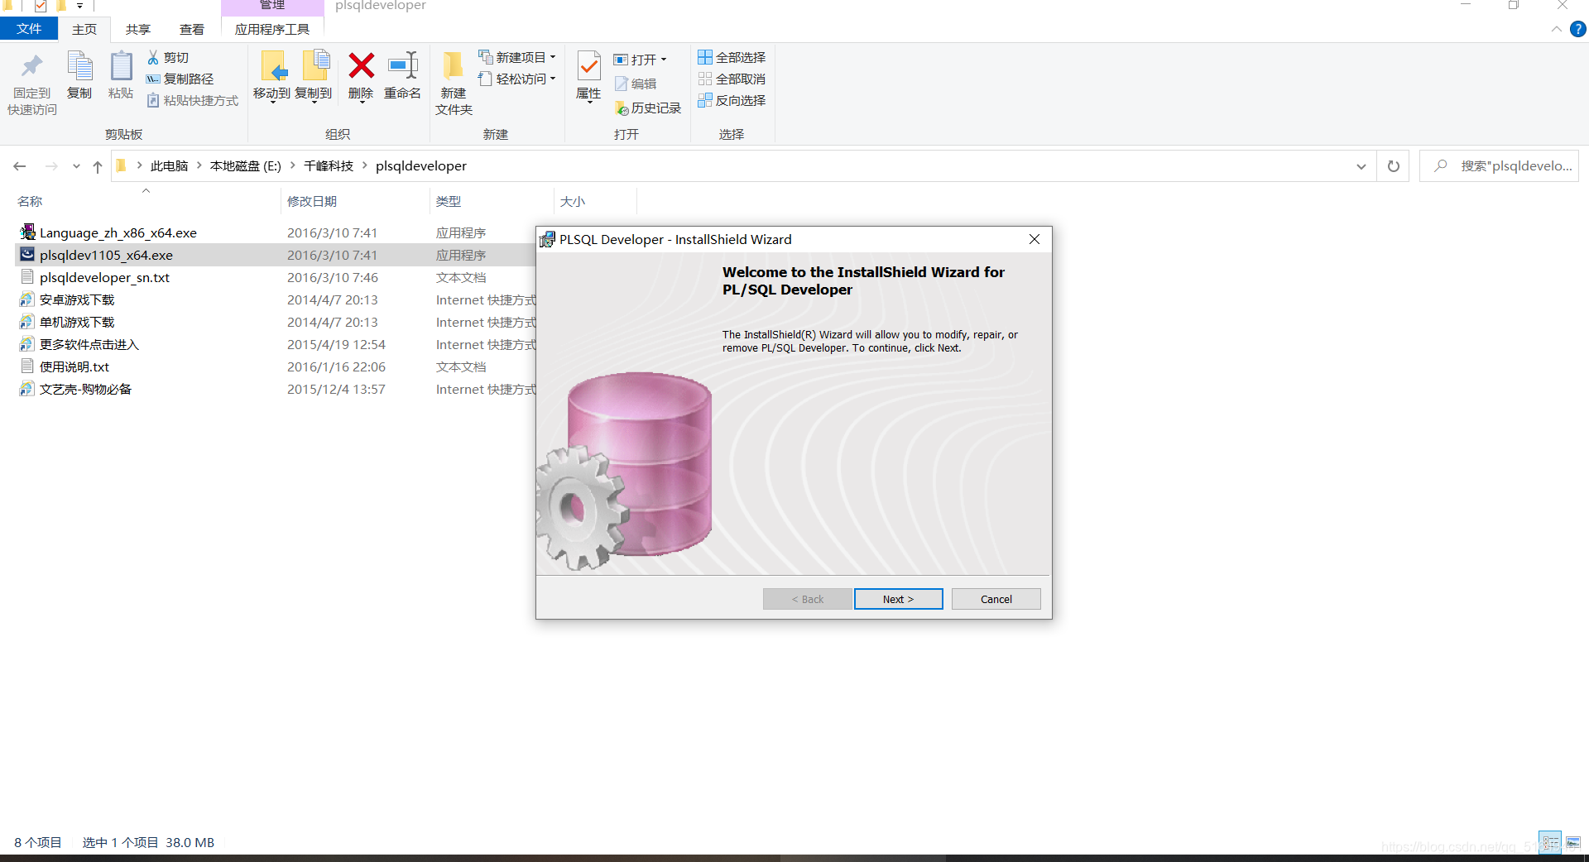
Task: Click 此电脑 in the address breadcrumb
Action: pos(170,165)
